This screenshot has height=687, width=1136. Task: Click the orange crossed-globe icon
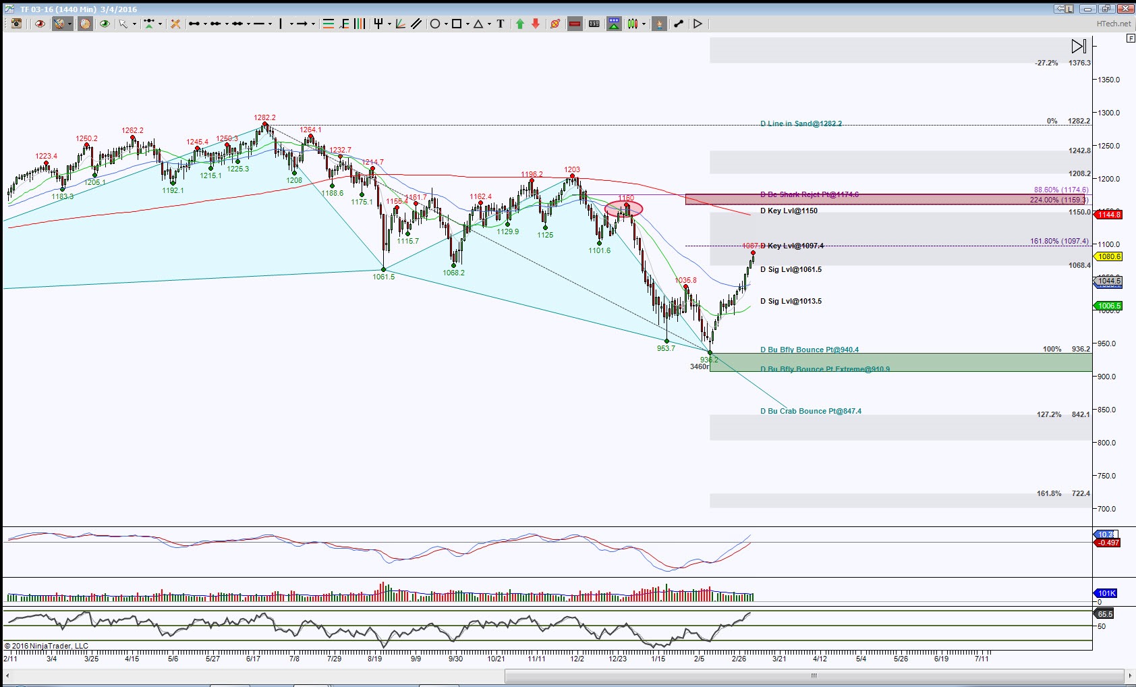coord(555,24)
